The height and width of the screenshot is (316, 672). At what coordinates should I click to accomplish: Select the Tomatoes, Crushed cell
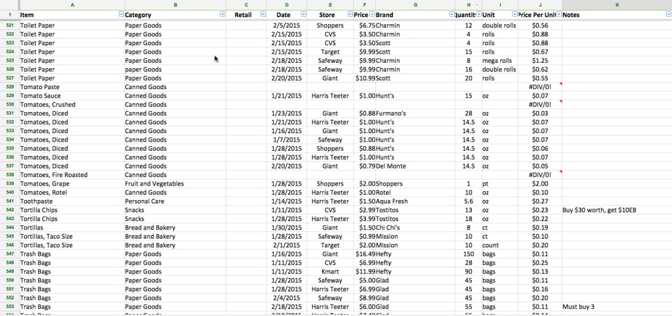[72, 104]
